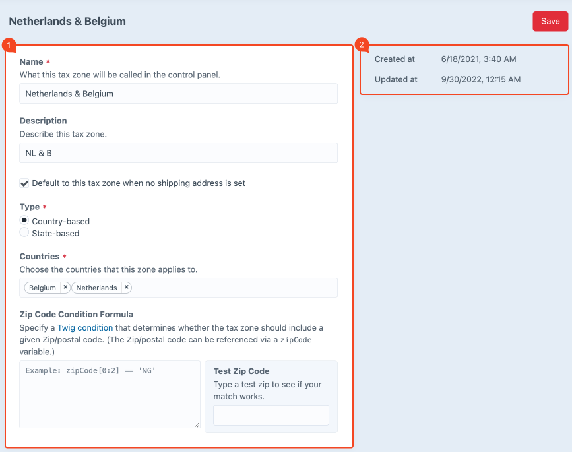This screenshot has width=572, height=452.
Task: Select the Country-based type option
Action: click(x=24, y=221)
